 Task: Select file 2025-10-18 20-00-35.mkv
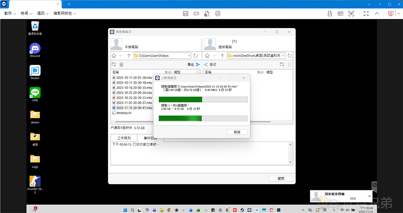click(134, 88)
